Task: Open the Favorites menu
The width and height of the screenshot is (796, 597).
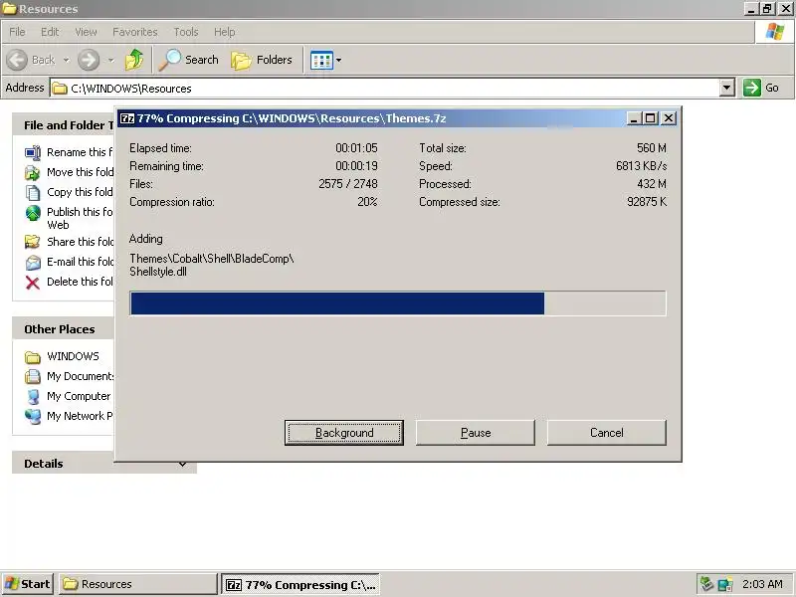Action: pos(135,32)
